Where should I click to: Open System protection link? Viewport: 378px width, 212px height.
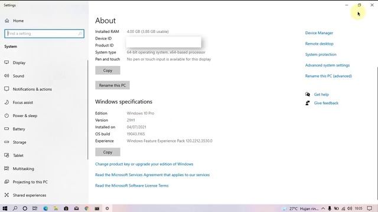321,55
